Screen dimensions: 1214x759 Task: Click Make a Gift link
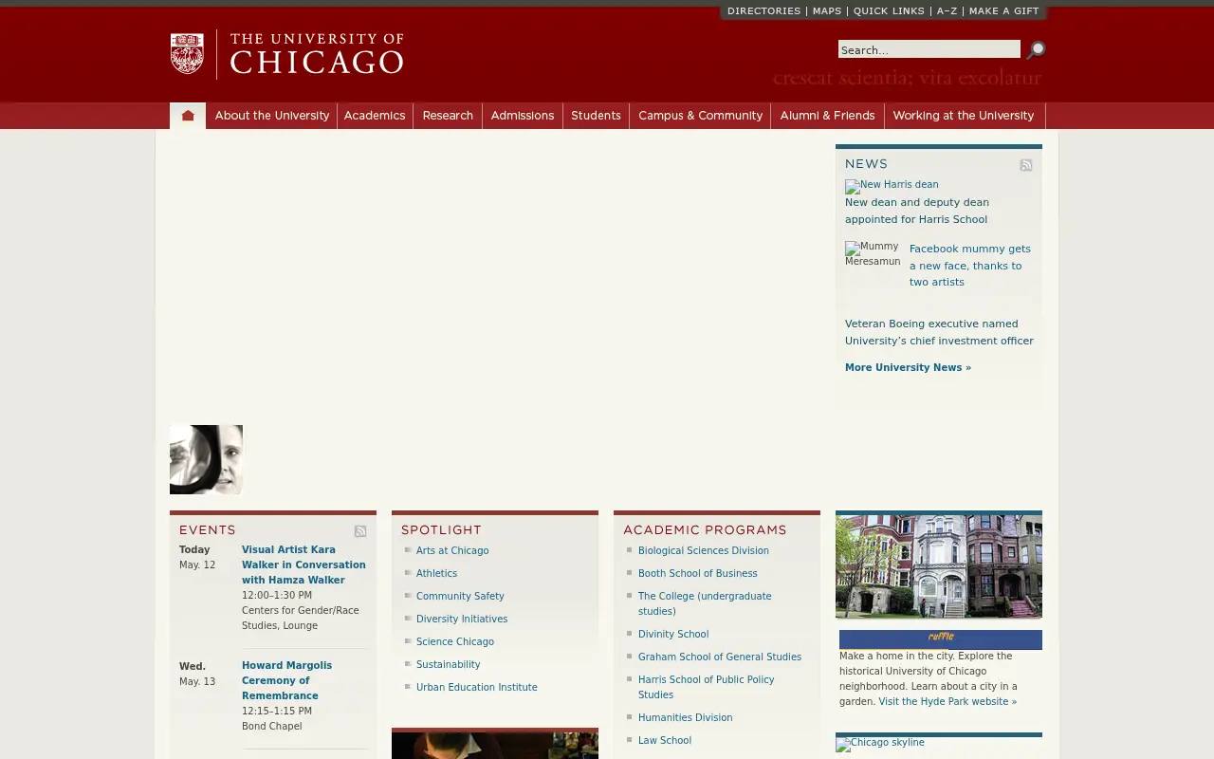1004,11
